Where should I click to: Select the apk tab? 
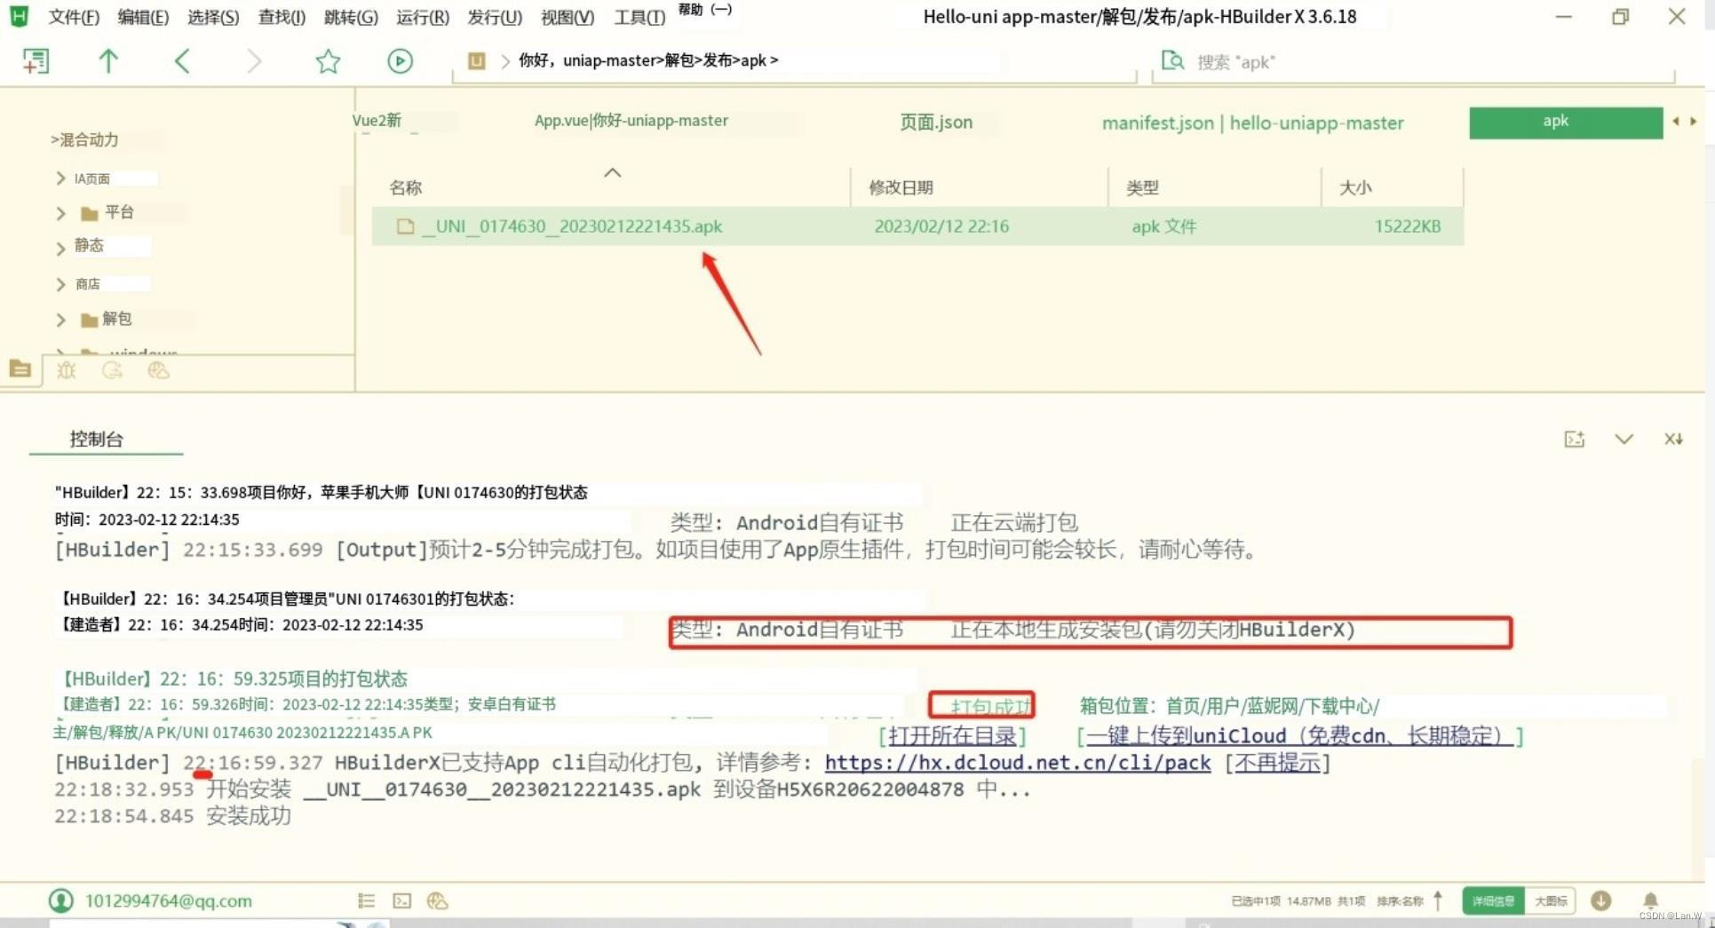point(1566,123)
